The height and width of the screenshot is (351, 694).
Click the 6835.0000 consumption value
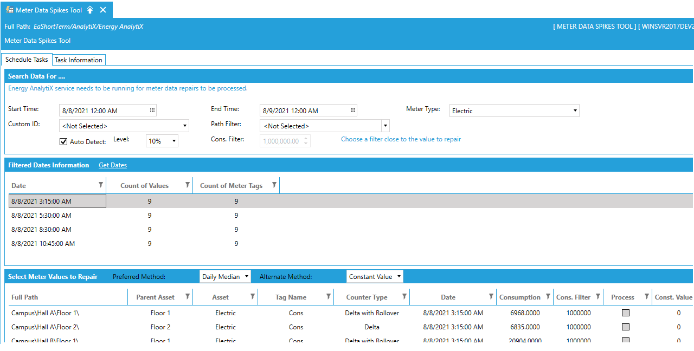click(x=525, y=327)
